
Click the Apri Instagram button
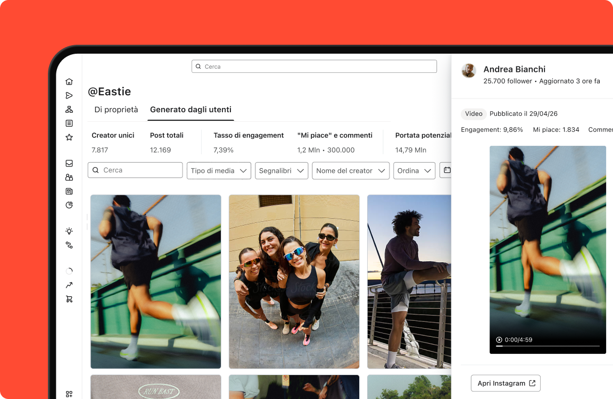coord(506,383)
